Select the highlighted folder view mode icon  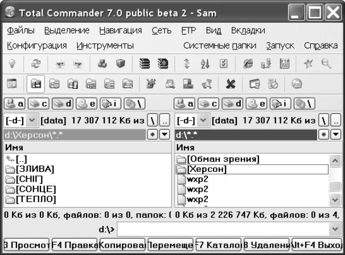36,84
